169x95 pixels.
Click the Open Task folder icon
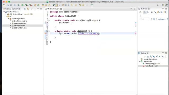(46, 5)
